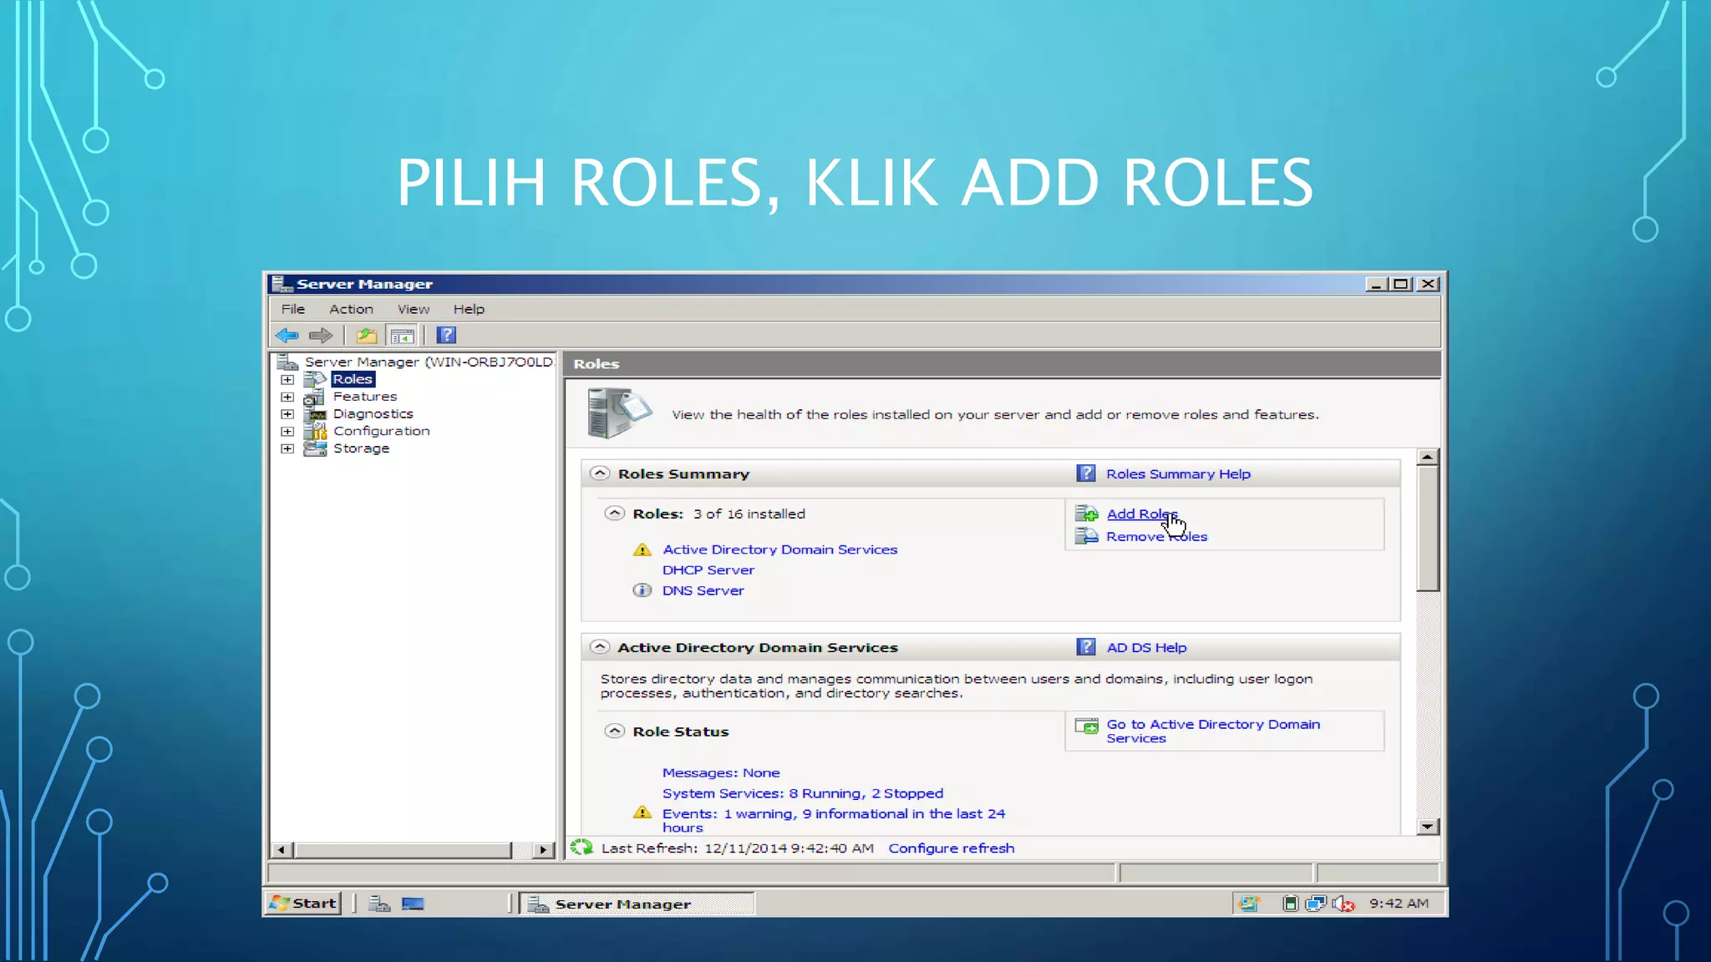Click the Diagnostics node icon in tree
The image size is (1711, 962).
pyautogui.click(x=315, y=414)
